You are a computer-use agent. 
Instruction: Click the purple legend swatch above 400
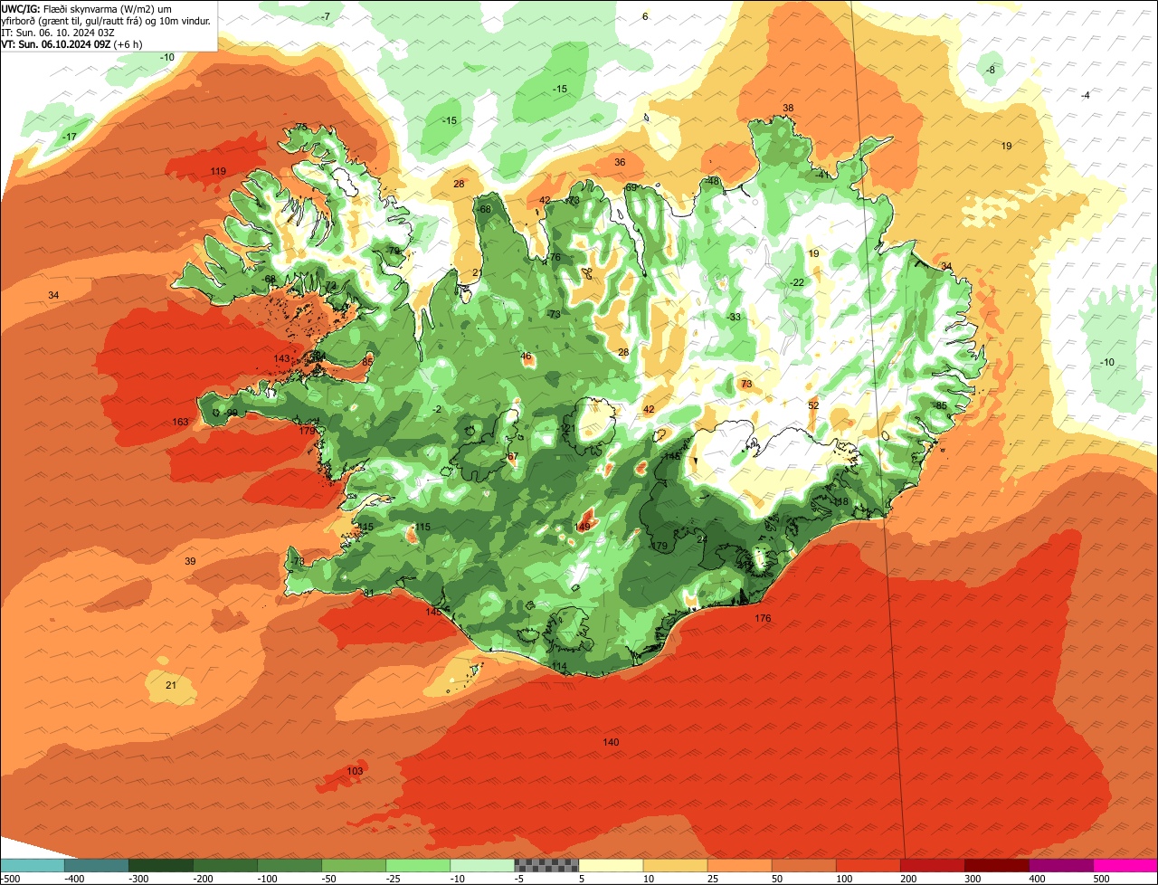(1060, 865)
